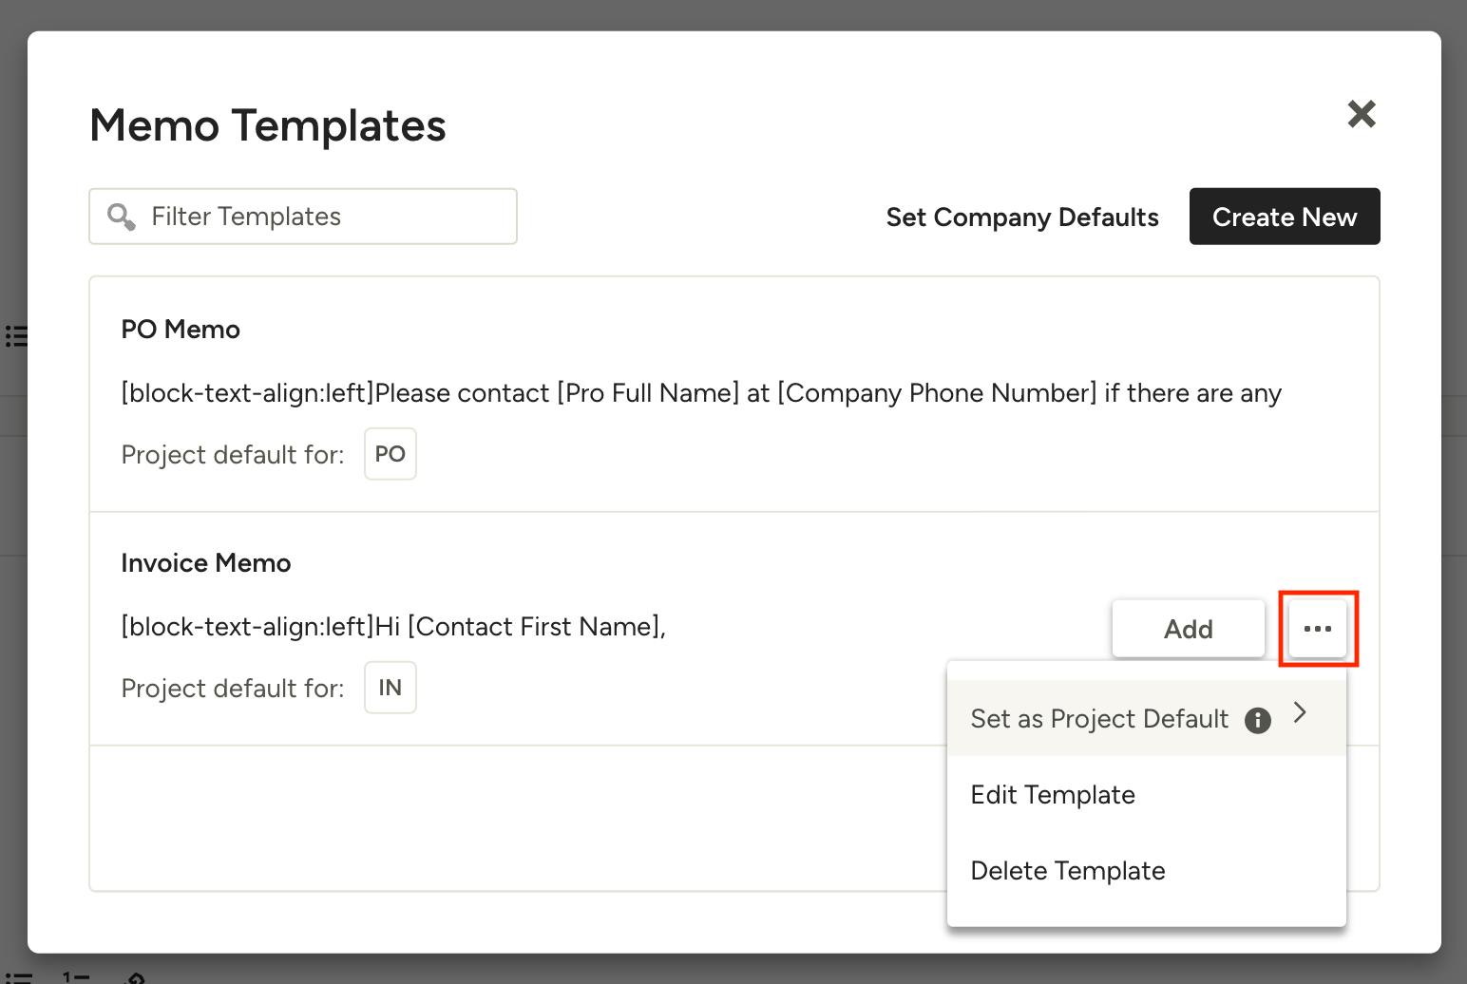Viewport: 1467px width, 984px height.
Task: Close the Memo Templates dialog
Action: (x=1362, y=114)
